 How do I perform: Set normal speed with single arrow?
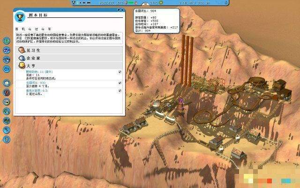pyautogui.click(x=81, y=3)
